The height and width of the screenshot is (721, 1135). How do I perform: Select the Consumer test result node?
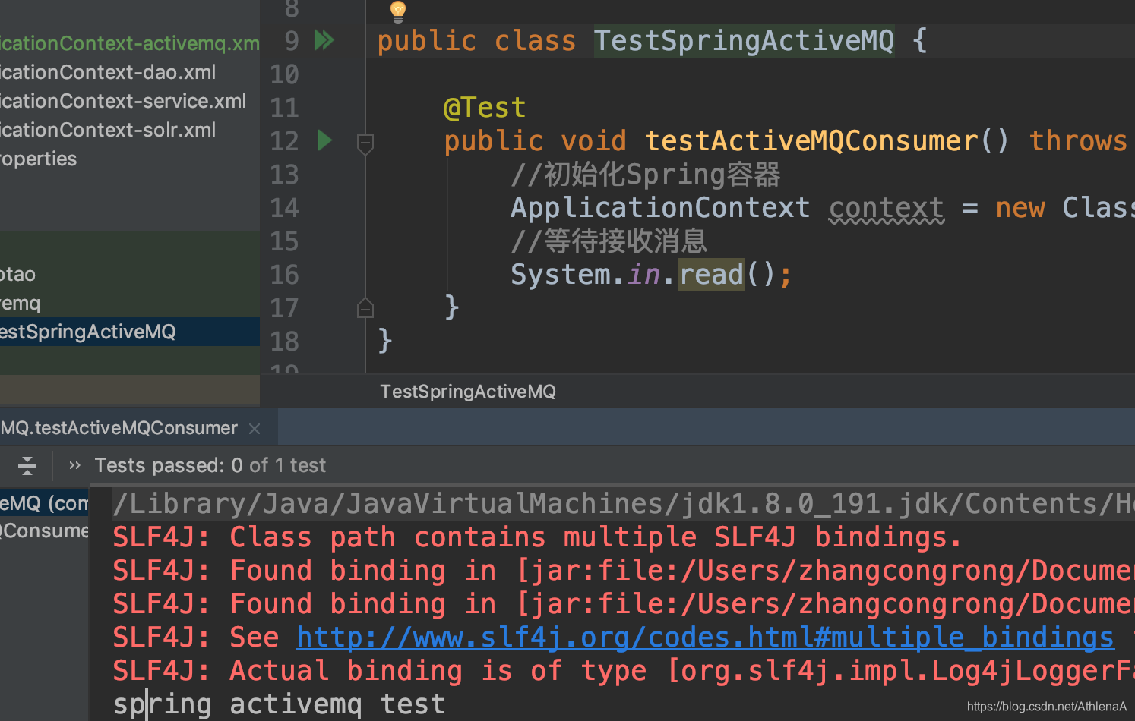tap(44, 531)
